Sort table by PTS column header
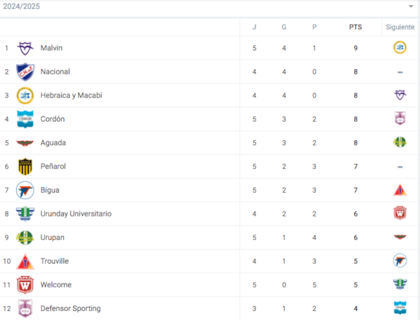Image resolution: width=420 pixels, height=320 pixels. (x=355, y=27)
